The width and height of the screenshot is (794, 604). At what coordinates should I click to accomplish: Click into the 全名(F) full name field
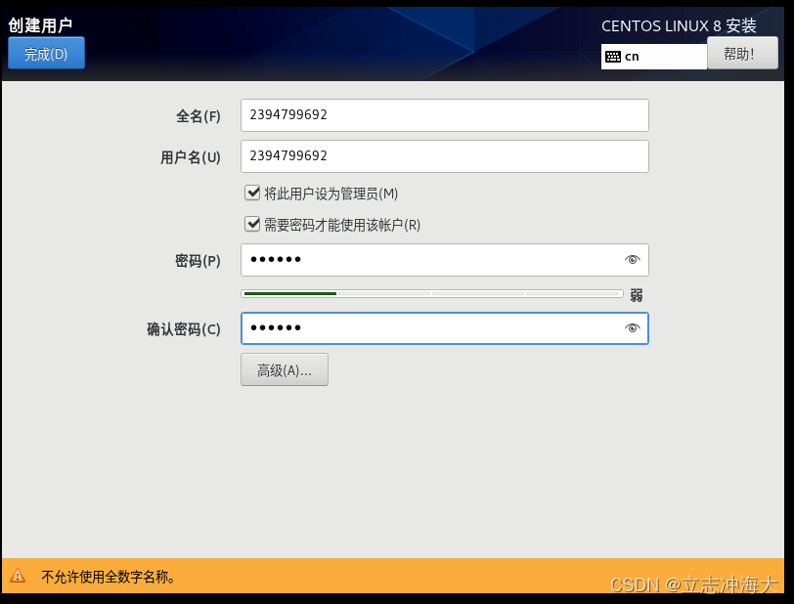point(444,115)
